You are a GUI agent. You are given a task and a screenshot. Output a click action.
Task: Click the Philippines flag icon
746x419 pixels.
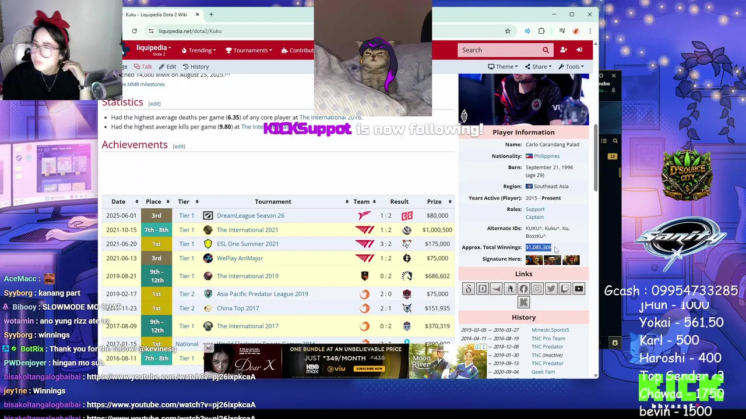529,156
